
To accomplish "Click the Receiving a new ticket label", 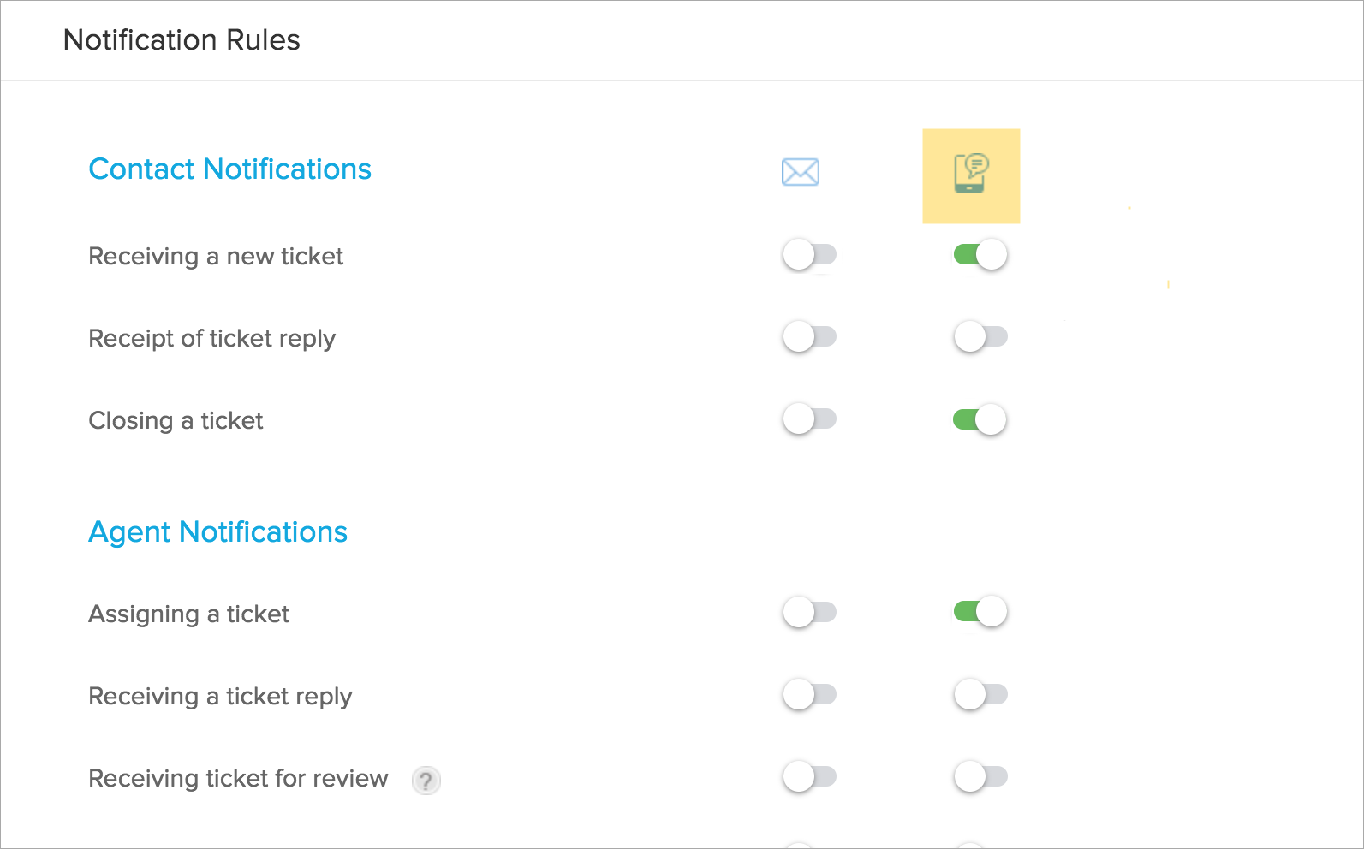I will click(x=216, y=256).
